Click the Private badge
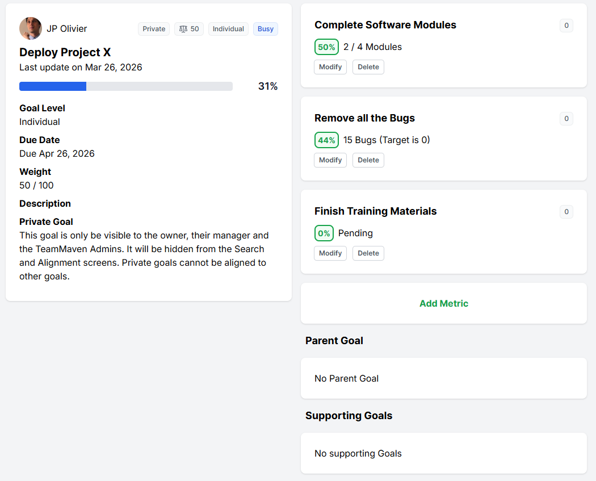 coord(154,29)
